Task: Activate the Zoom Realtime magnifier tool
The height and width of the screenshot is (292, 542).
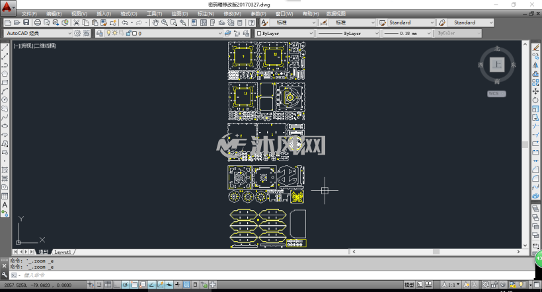Action: [x=165, y=23]
